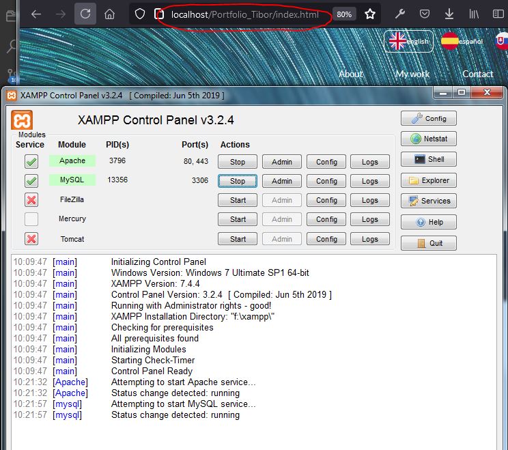Open the XAMPP Shell
Viewport: 508px width, 450px height.
coord(429,159)
